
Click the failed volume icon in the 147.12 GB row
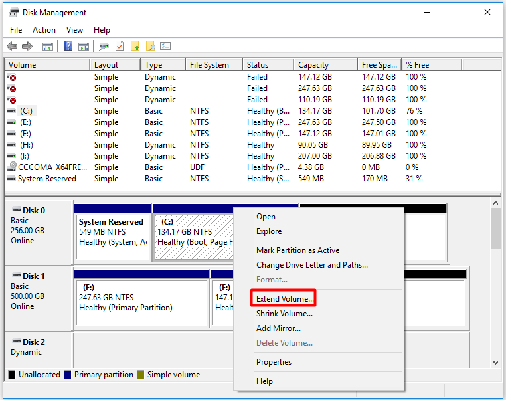point(11,77)
